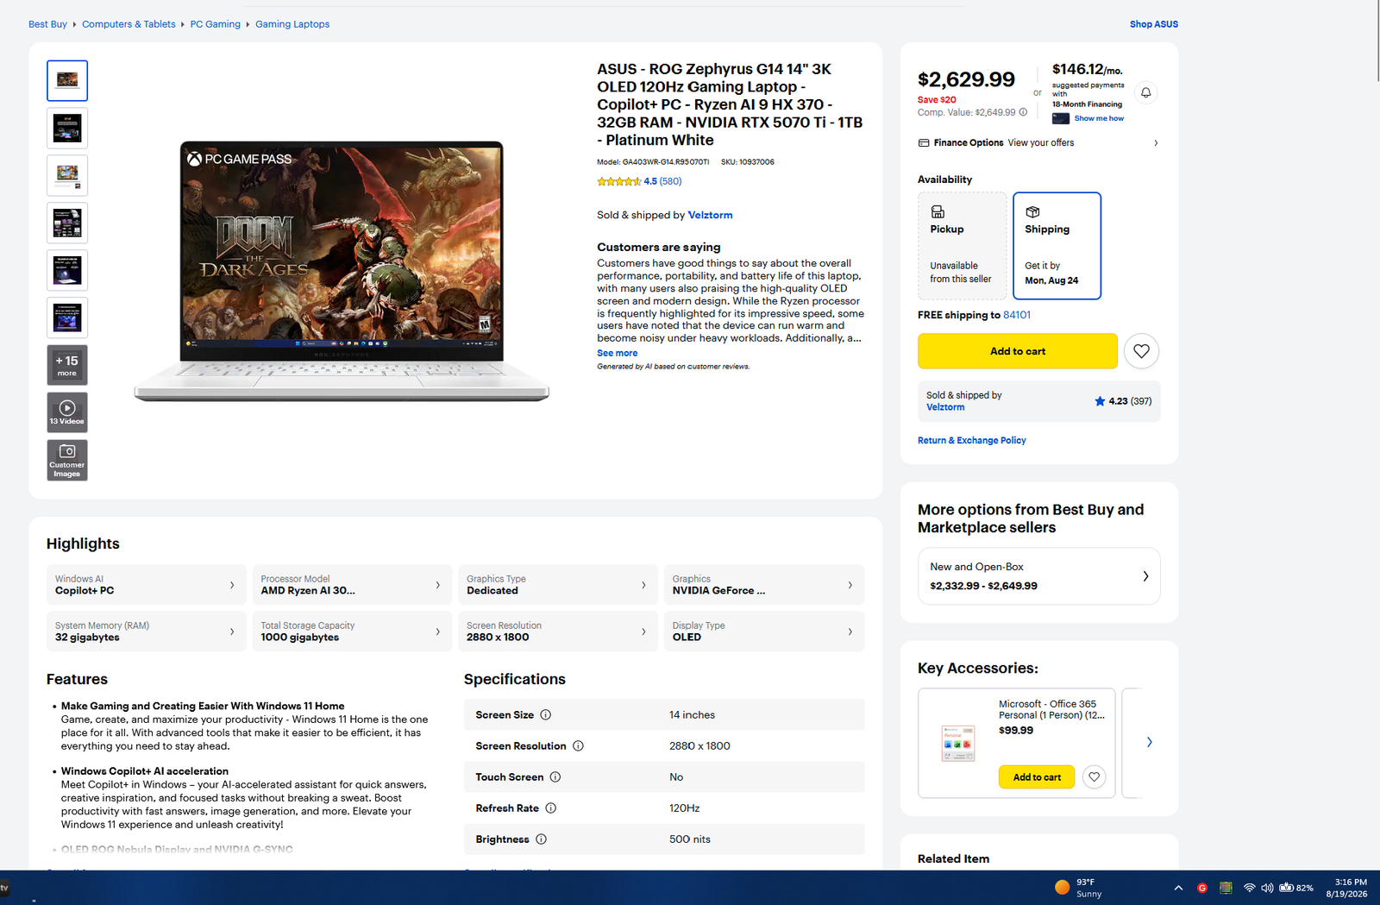The width and height of the screenshot is (1380, 905).
Task: Go to Computers & Tablets breadcrumb
Action: click(x=129, y=24)
